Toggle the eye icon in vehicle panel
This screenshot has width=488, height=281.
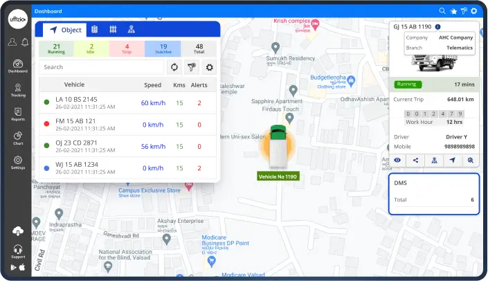[397, 160]
